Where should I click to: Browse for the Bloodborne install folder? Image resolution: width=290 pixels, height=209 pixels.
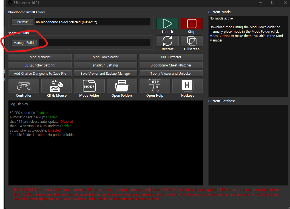point(22,22)
